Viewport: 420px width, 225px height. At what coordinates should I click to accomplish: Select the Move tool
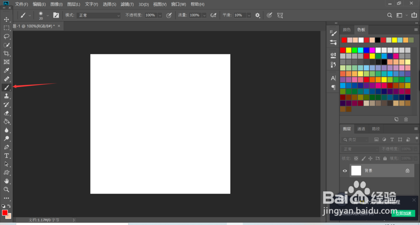tap(6, 19)
